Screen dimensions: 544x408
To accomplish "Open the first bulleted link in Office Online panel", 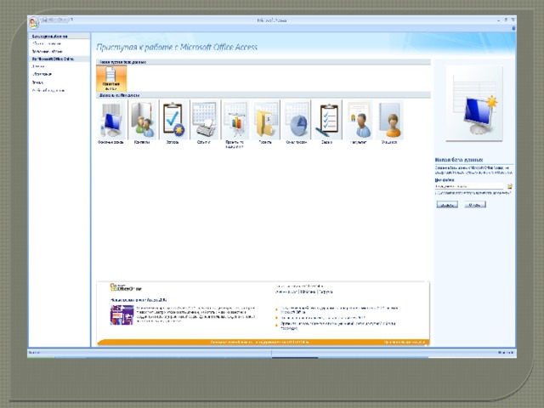I will coord(339,309).
